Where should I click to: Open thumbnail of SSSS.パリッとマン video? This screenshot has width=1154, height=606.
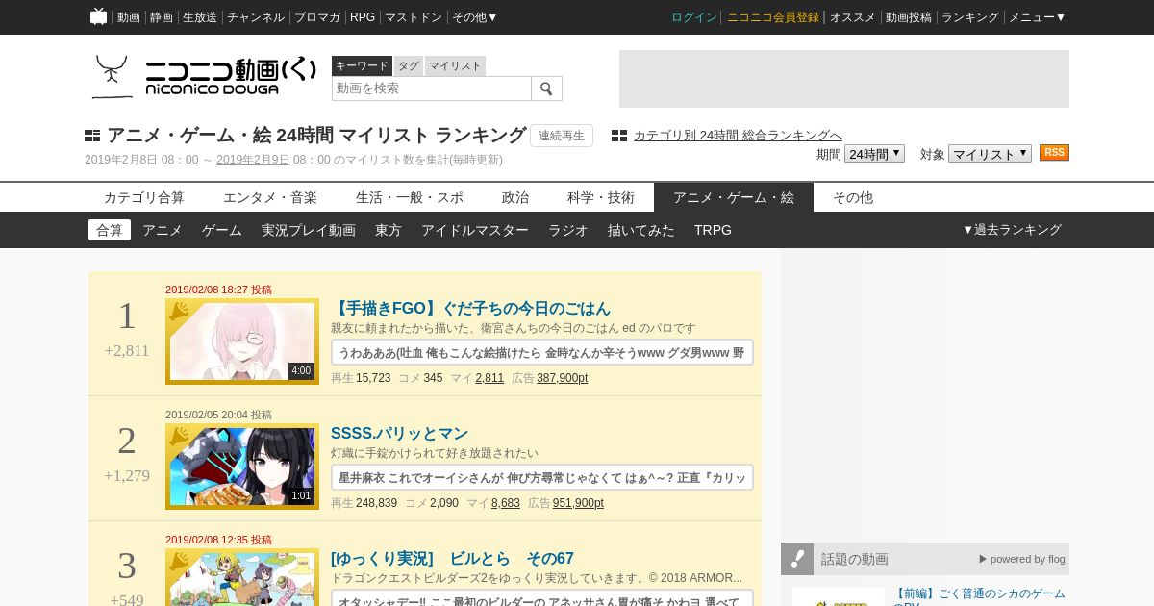coord(242,467)
